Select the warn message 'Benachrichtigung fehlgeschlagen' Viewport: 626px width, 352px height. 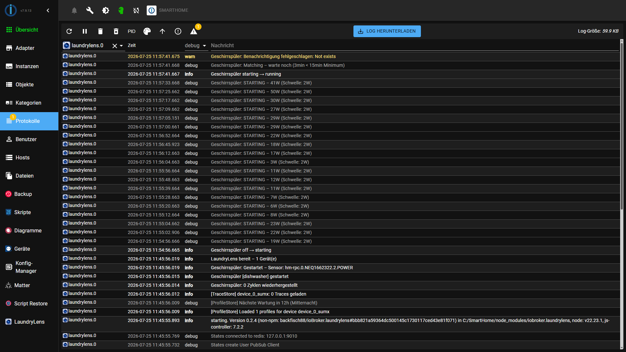tap(273, 56)
